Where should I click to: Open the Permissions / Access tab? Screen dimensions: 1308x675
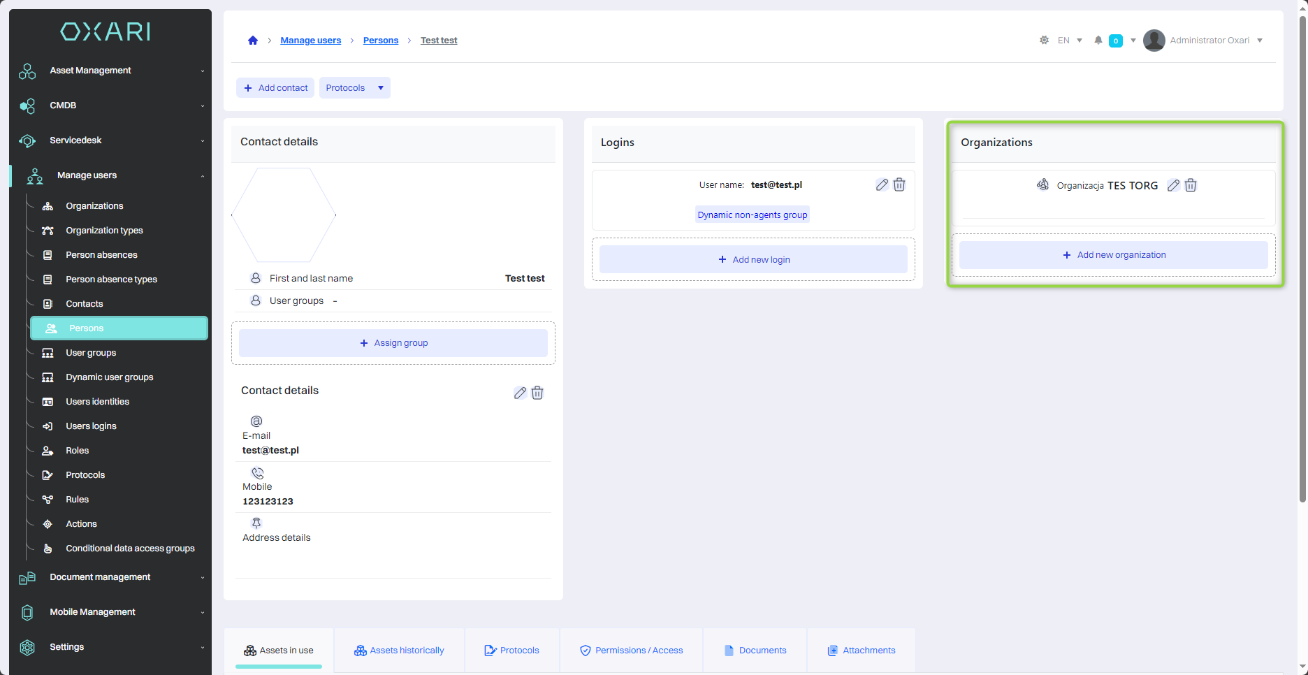coord(631,651)
